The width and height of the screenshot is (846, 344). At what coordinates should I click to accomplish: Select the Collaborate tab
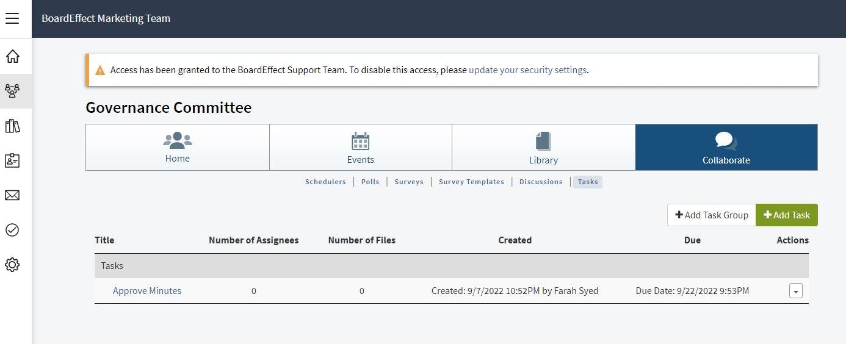[726, 148]
